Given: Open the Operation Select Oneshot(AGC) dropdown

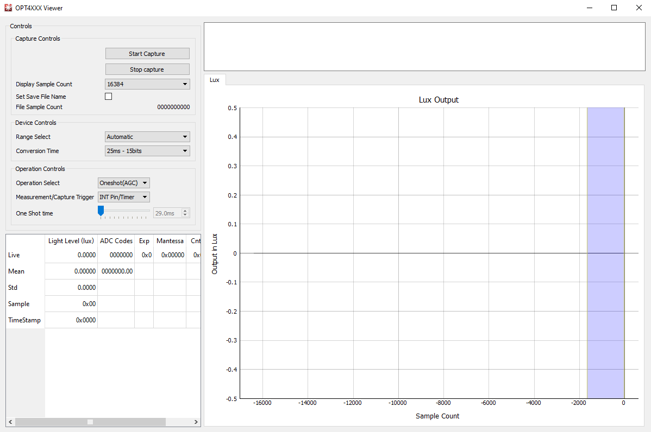Looking at the screenshot, I should (x=123, y=183).
